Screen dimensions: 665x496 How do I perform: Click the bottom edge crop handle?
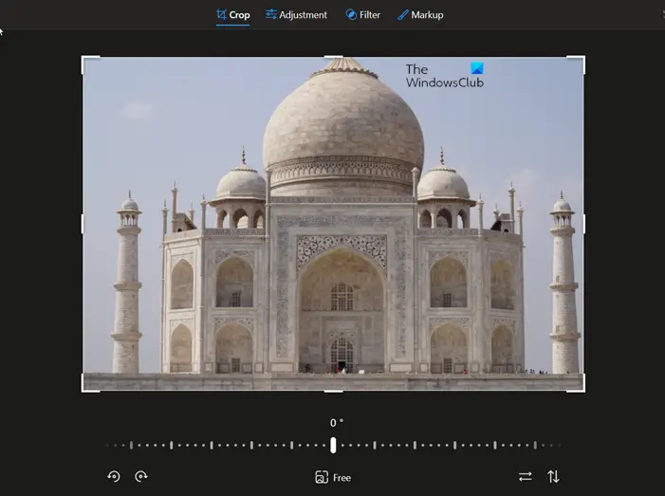click(x=333, y=392)
